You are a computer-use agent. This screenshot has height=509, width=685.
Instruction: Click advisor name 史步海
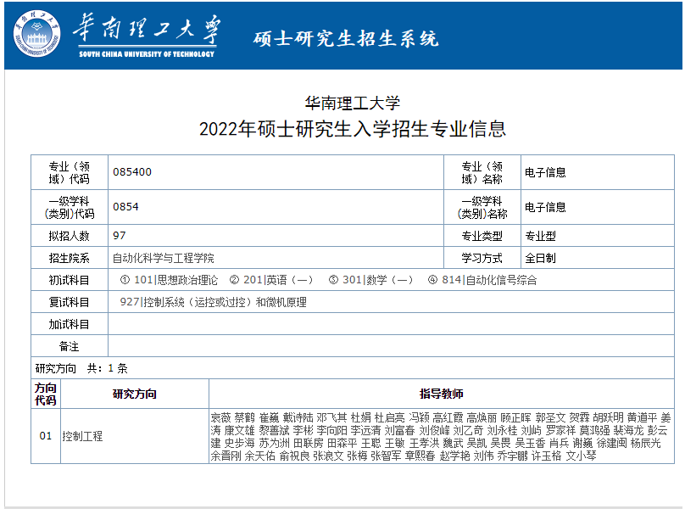point(239,443)
